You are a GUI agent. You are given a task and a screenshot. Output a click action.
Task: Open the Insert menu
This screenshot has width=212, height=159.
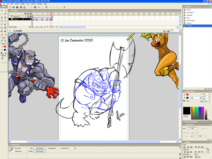click(x=17, y=4)
